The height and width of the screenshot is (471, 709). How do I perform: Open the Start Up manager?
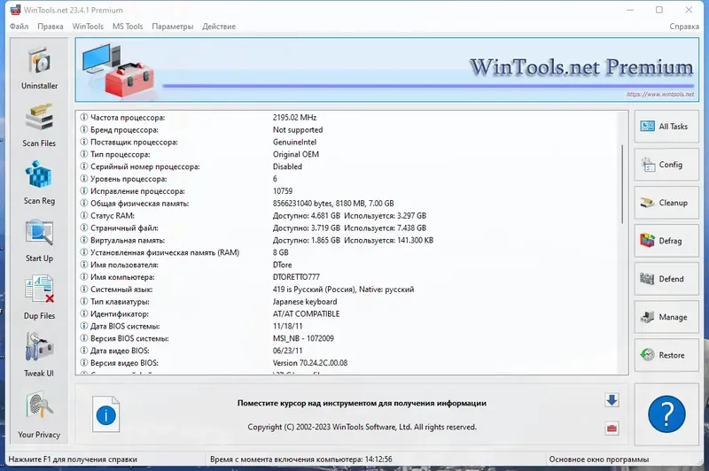point(39,240)
